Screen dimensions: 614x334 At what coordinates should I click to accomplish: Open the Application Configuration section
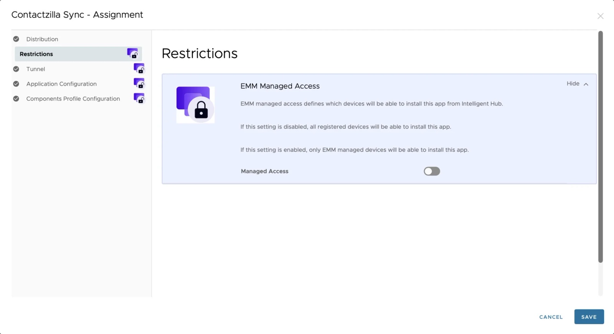61,84
